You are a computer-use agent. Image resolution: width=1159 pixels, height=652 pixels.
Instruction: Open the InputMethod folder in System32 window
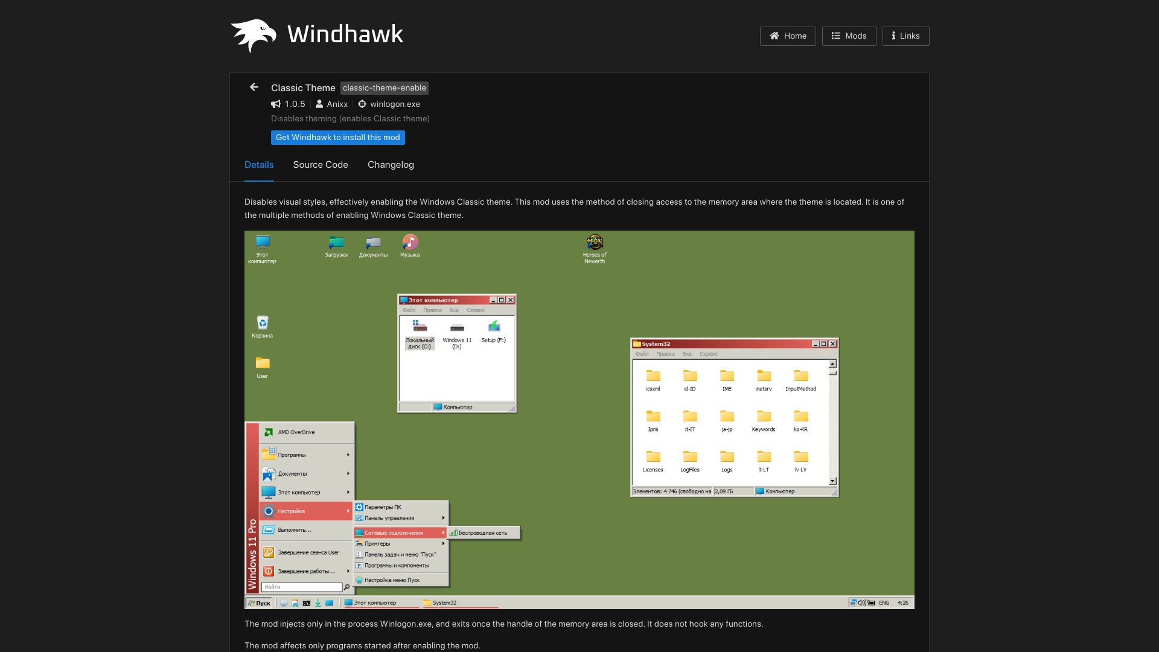click(x=801, y=381)
